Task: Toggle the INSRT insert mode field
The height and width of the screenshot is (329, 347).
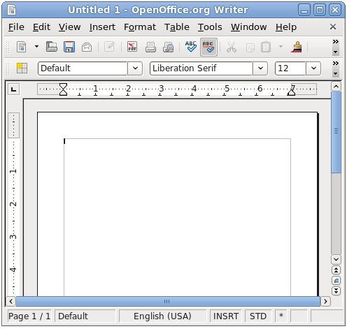Action: (226, 316)
